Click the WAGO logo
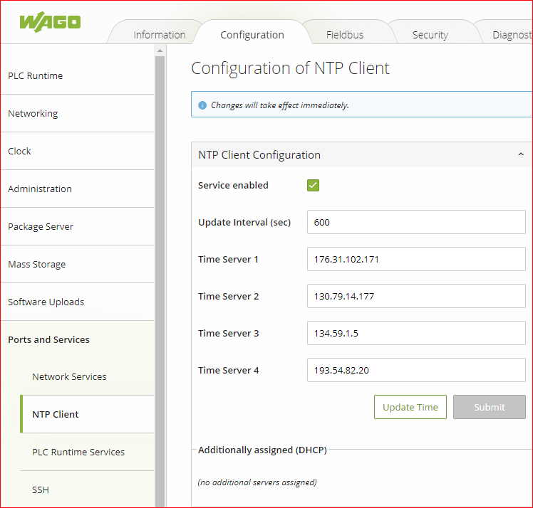The image size is (533, 508). pyautogui.click(x=50, y=21)
